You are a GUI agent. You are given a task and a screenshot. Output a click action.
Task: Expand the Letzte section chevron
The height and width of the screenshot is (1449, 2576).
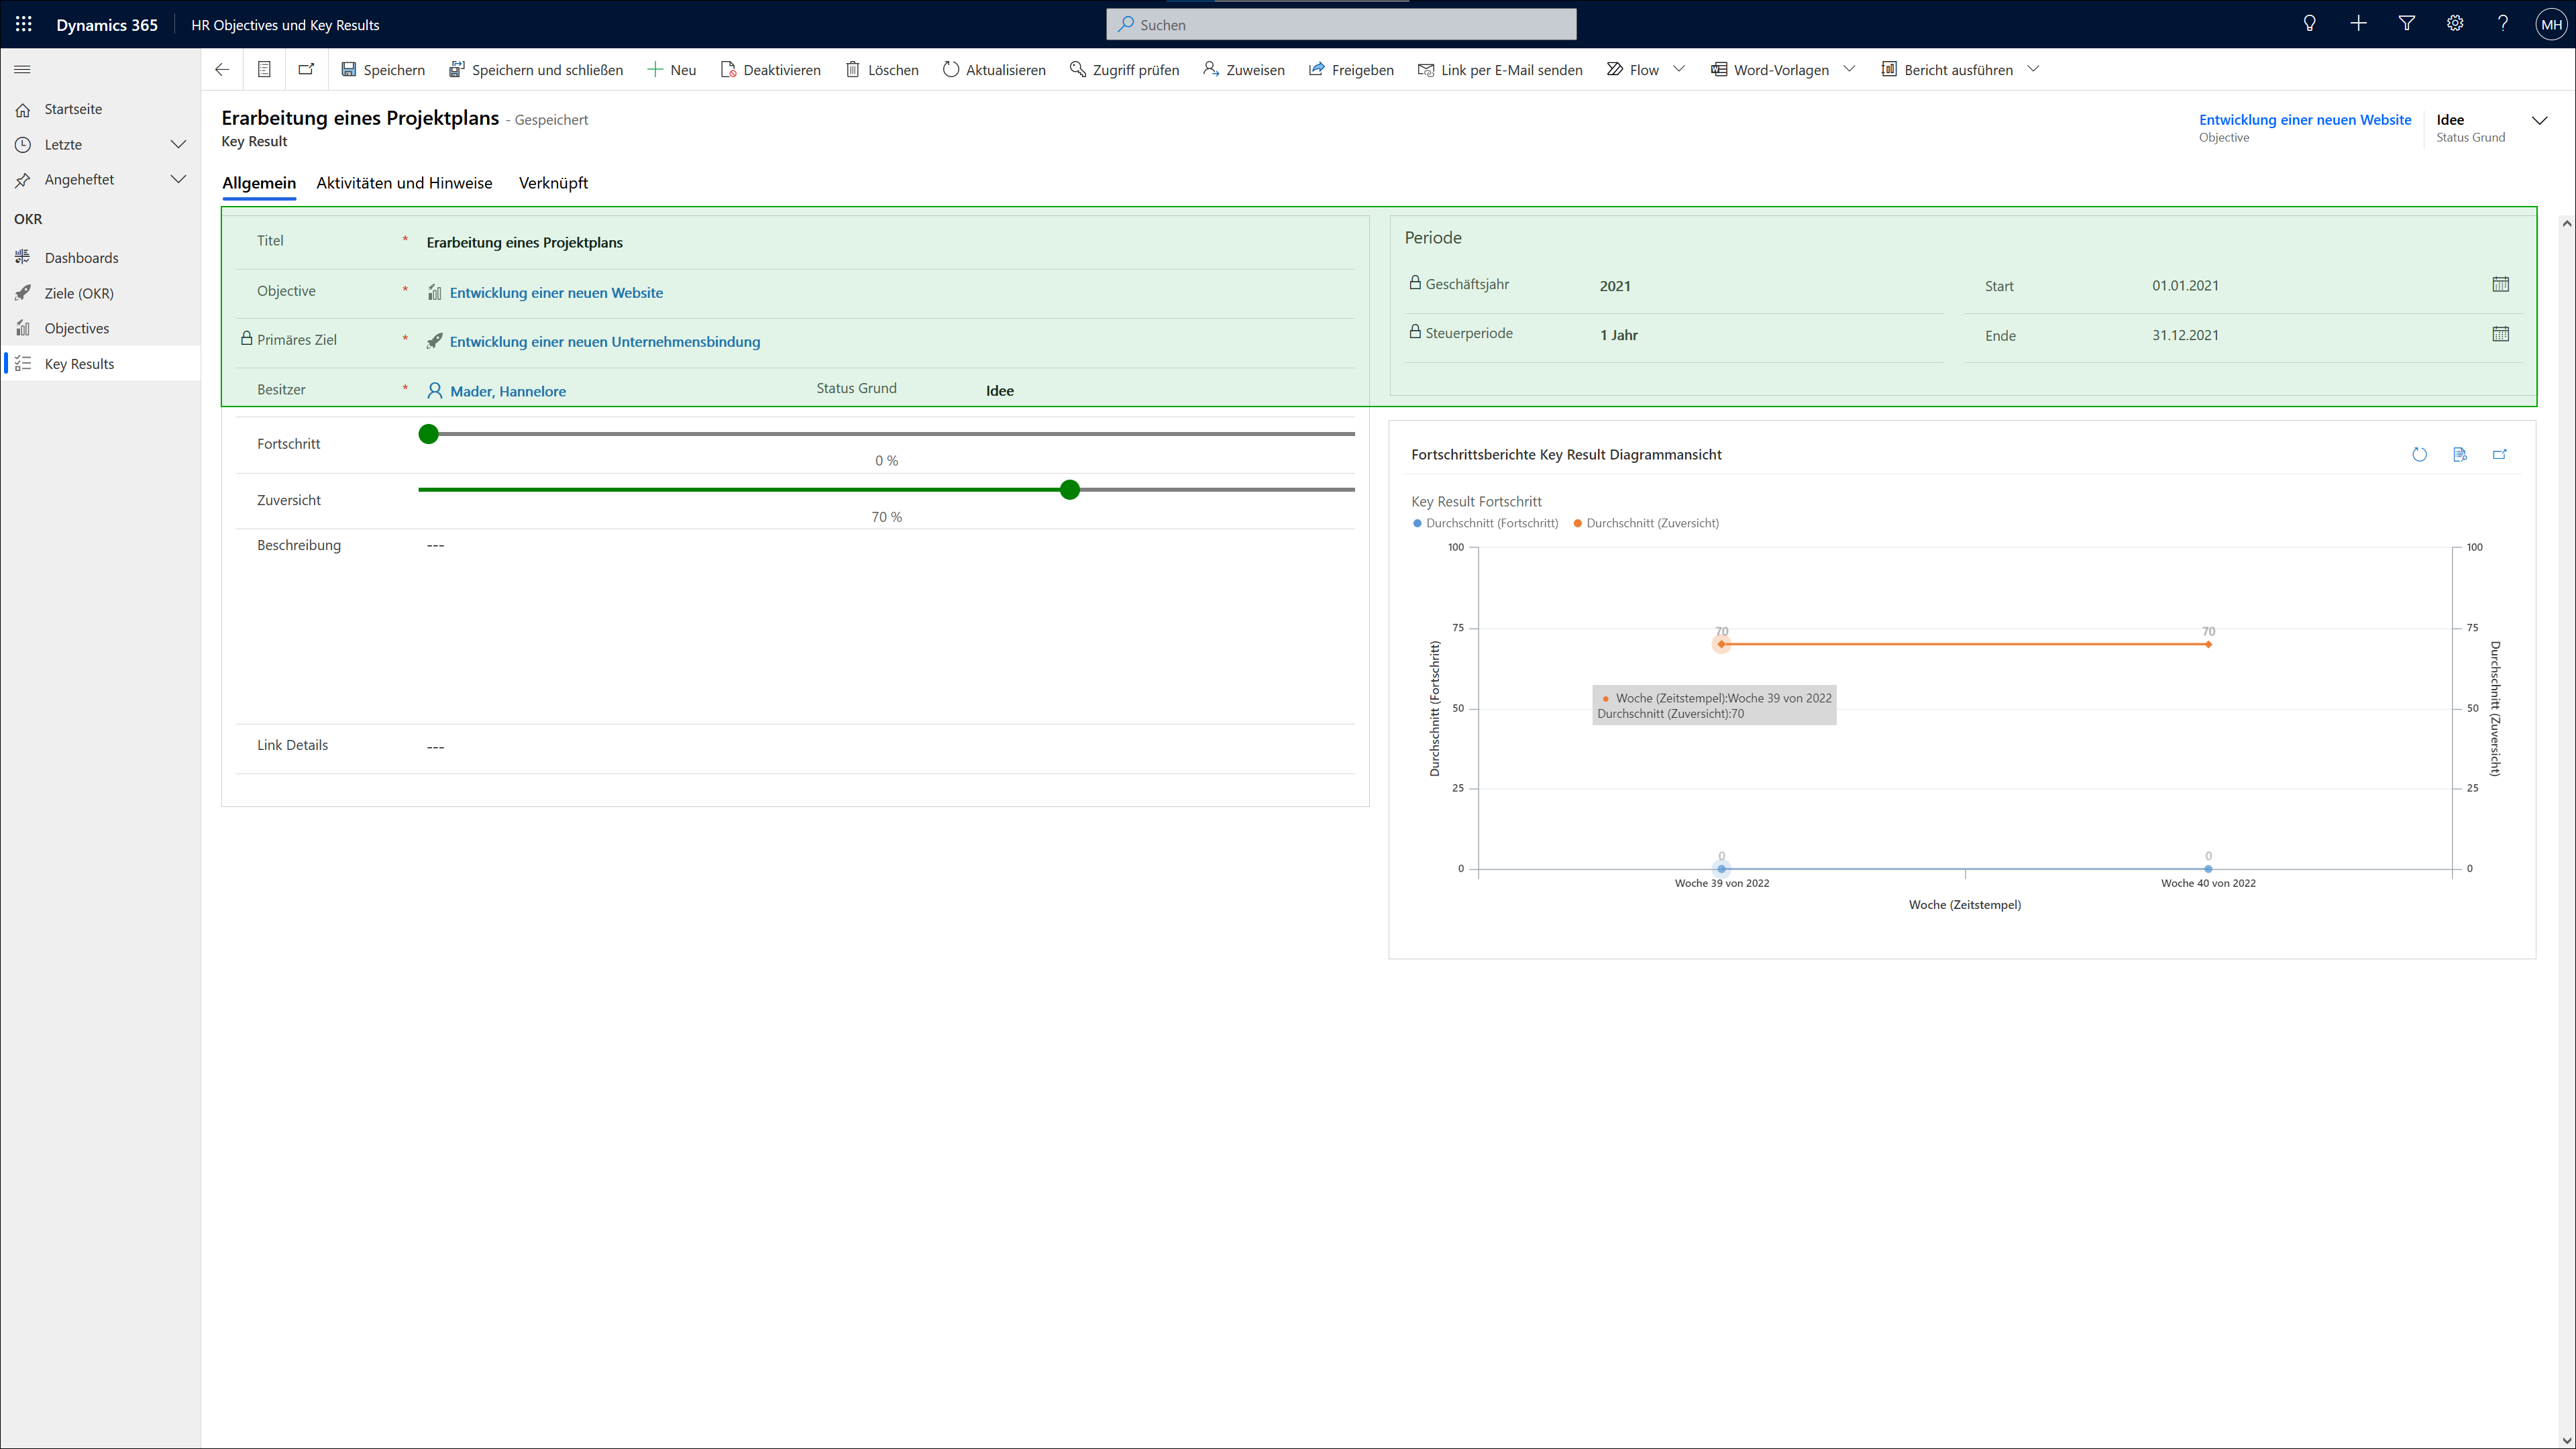tap(178, 144)
